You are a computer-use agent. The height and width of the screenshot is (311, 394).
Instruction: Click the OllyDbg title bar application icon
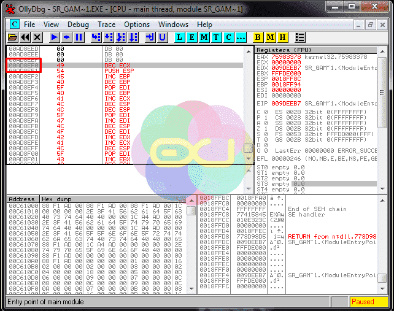point(10,9)
